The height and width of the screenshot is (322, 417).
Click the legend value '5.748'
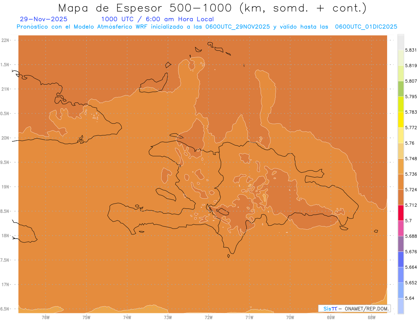[411, 158]
